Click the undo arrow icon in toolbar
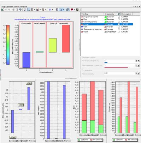This screenshot has height=143, width=141. pyautogui.click(x=9, y=10)
